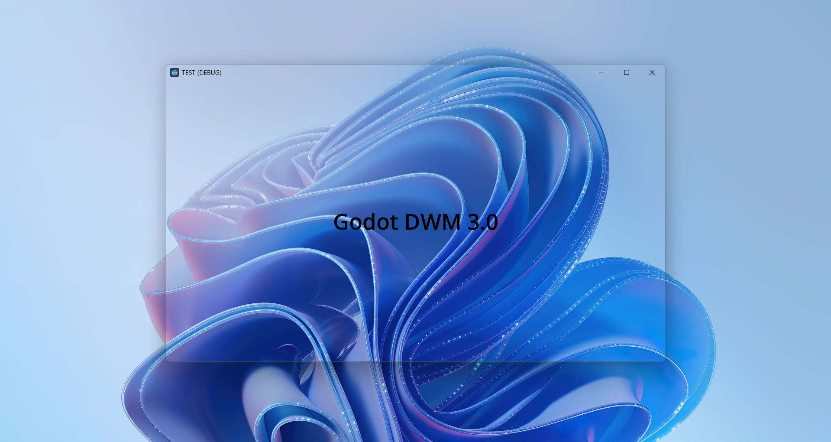The image size is (831, 442).
Task: Maximize the TEST (DEBUG) window
Action: point(627,72)
